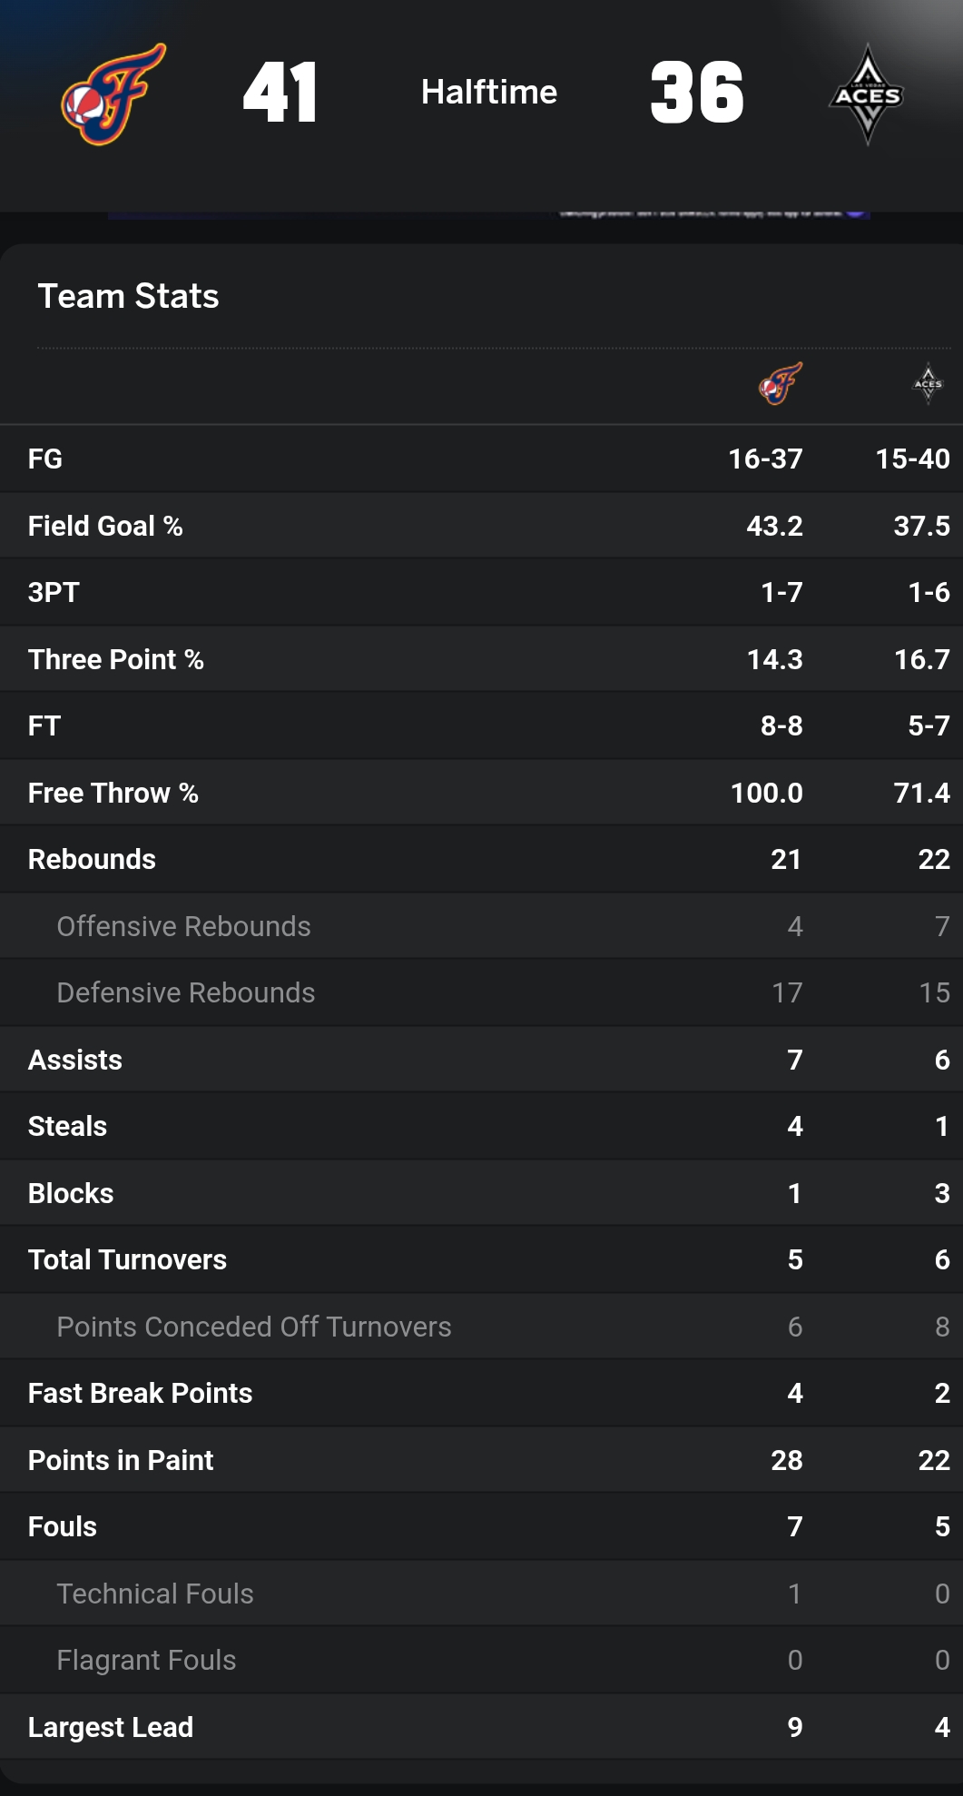Select the Technical Fouls sub-row

(154, 1594)
